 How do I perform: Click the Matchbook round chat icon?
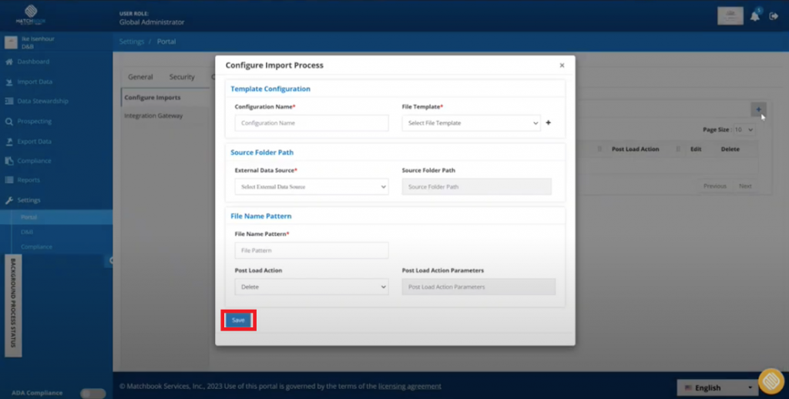tap(771, 381)
